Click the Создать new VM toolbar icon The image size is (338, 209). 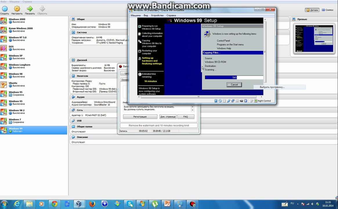point(5,10)
